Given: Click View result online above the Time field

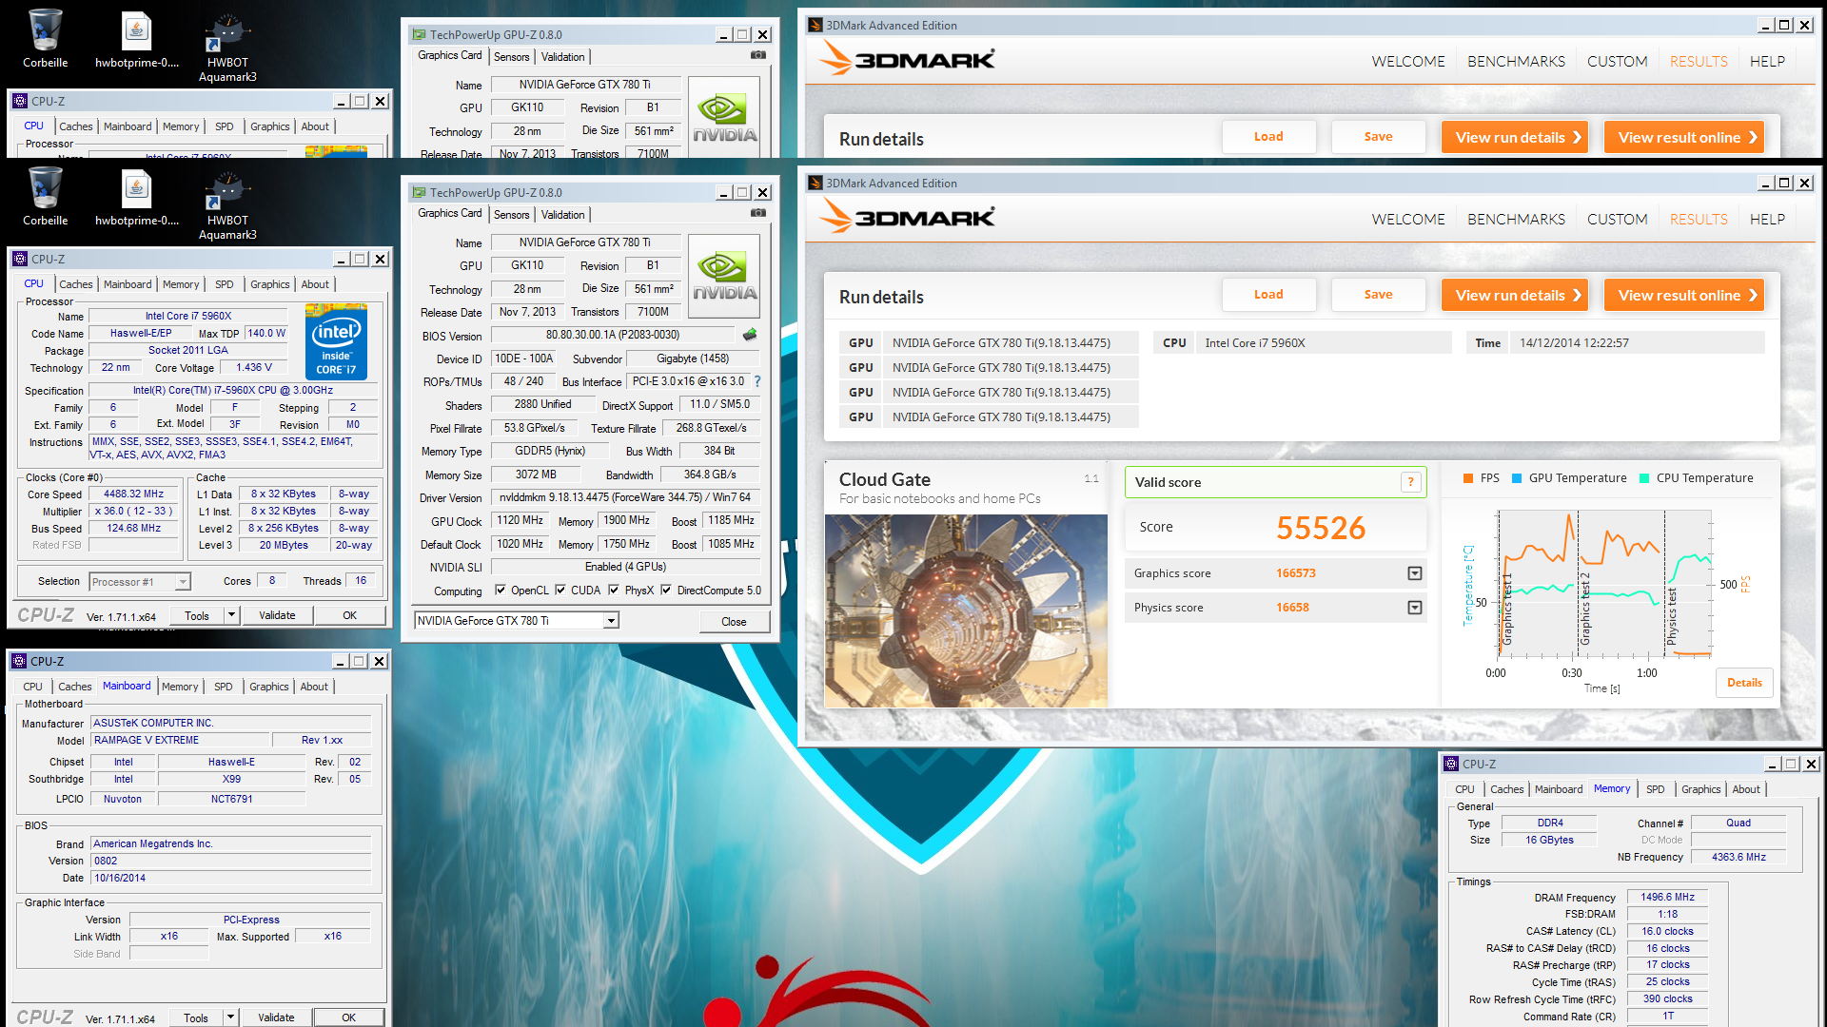Looking at the screenshot, I should click(x=1684, y=295).
